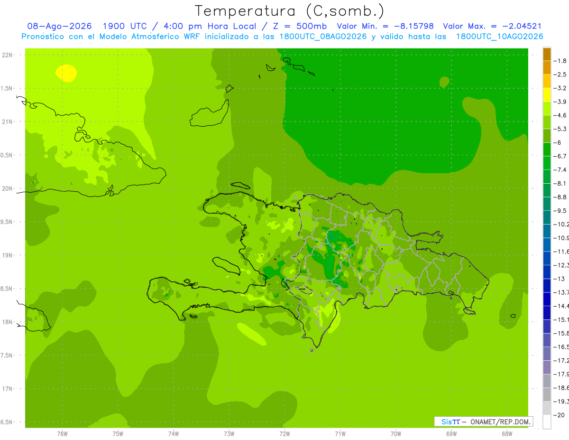The image size is (569, 440).
Task: Click the '17N' latitude label
Action: tap(7, 389)
